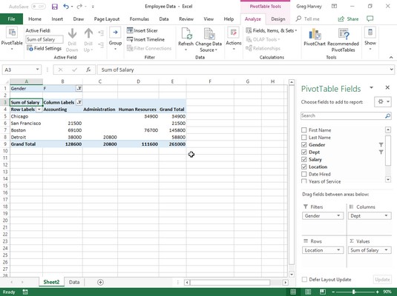Click the zoom slider in status bar
This screenshot has width=397, height=296.
click(x=354, y=292)
